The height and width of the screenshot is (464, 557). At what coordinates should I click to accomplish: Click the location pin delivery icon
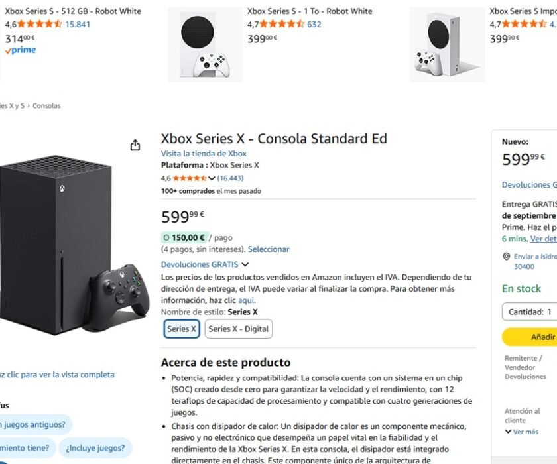[x=507, y=257]
